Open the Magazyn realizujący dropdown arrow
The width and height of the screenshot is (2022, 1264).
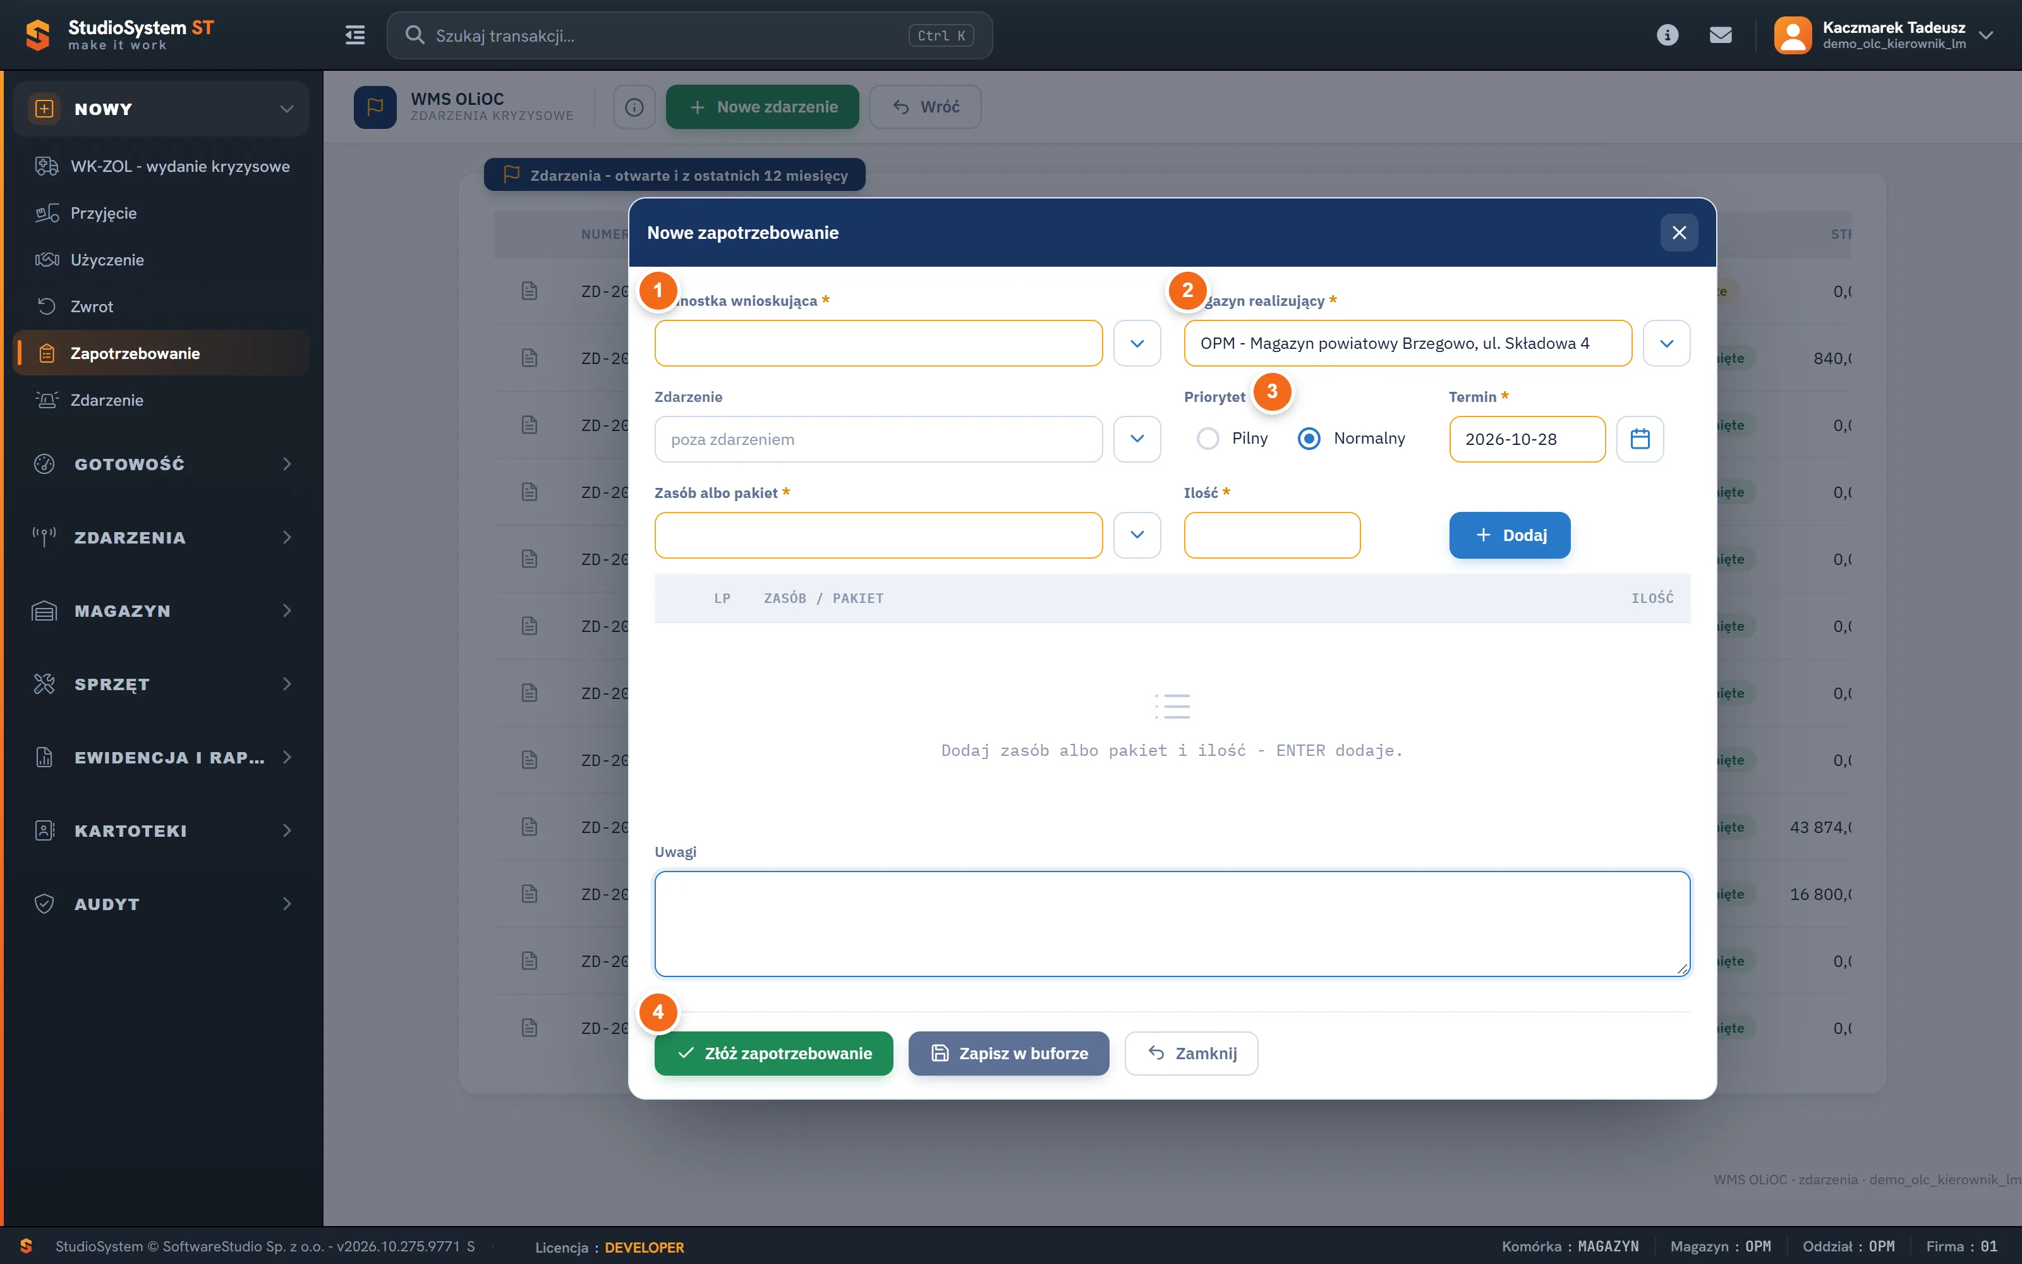[x=1666, y=344]
